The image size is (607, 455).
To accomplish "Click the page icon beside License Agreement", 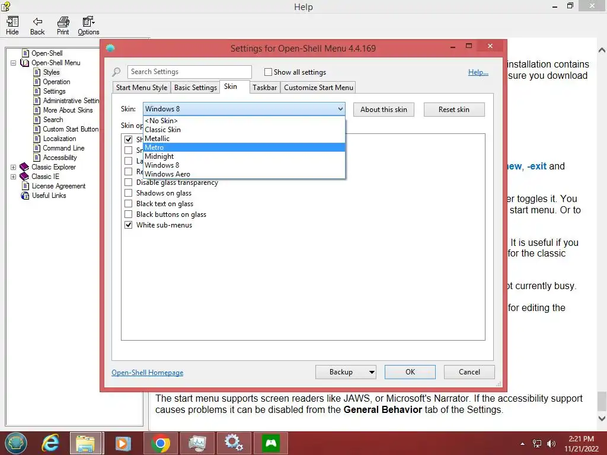I will pos(25,186).
